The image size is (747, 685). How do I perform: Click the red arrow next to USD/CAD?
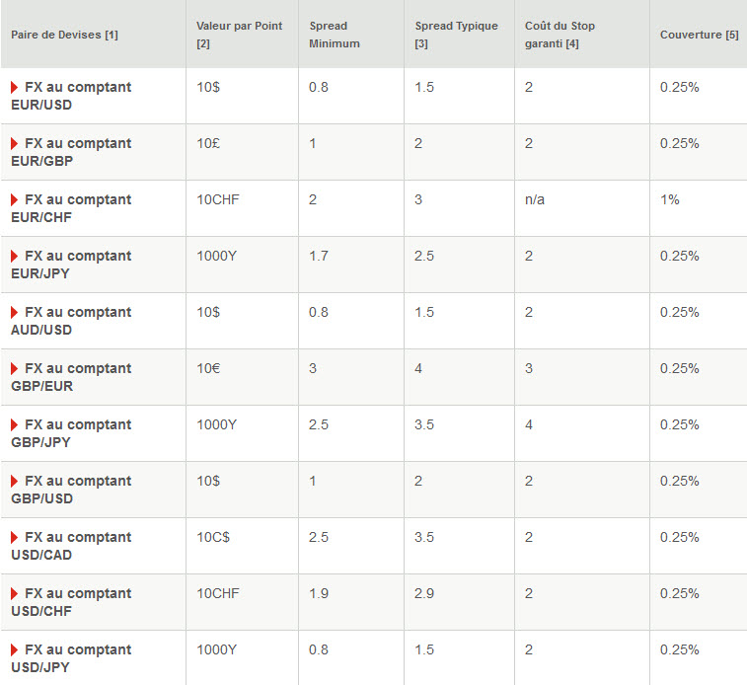click(15, 538)
